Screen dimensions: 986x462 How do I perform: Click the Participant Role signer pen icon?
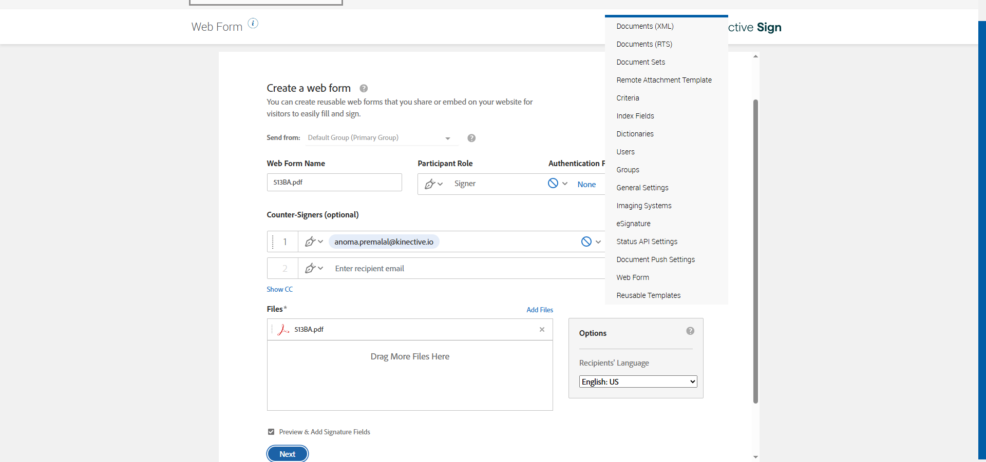(430, 184)
